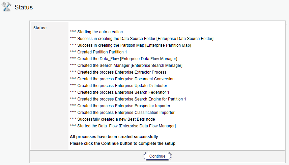The image size is (289, 165).
Task: Click the 'Created Partition Partition 1' line
Action: pyautogui.click(x=98, y=52)
